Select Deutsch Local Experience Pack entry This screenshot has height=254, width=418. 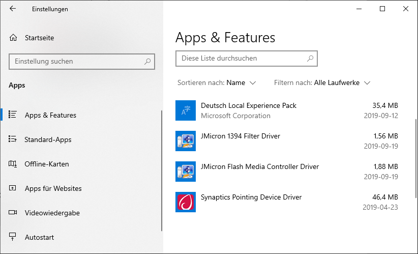coord(287,110)
